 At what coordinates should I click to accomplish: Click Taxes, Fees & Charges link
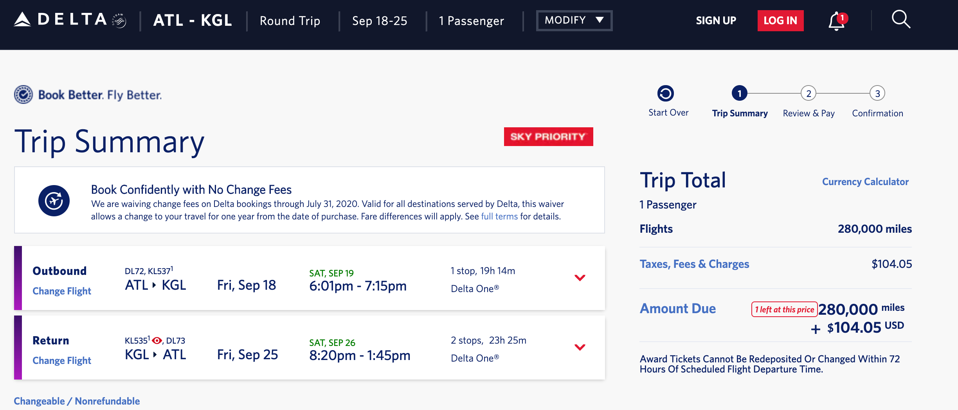pos(694,264)
